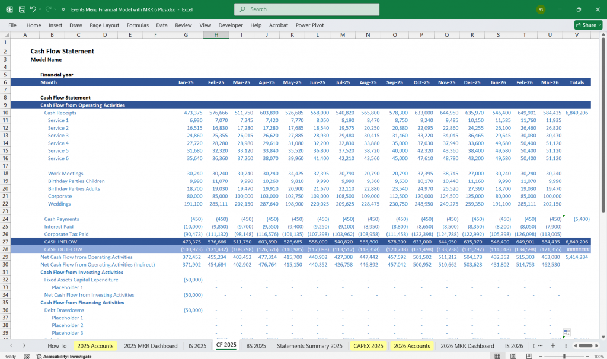Click the Excel app icon in title bar

(x=9, y=9)
